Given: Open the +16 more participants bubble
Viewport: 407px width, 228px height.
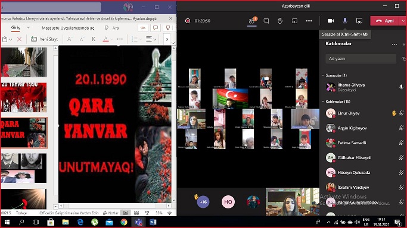Looking at the screenshot, I should click(203, 202).
